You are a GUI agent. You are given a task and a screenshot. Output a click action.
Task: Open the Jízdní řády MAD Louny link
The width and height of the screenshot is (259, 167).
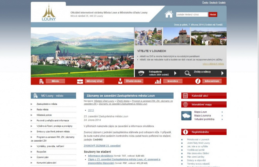pyautogui.click(x=198, y=143)
